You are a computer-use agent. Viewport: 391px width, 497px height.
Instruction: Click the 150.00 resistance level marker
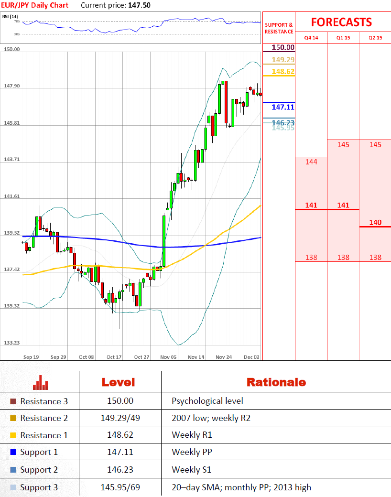[283, 47]
